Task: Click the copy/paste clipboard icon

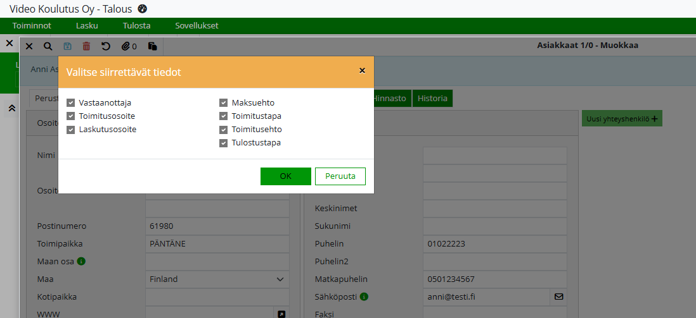Action: pyautogui.click(x=152, y=46)
